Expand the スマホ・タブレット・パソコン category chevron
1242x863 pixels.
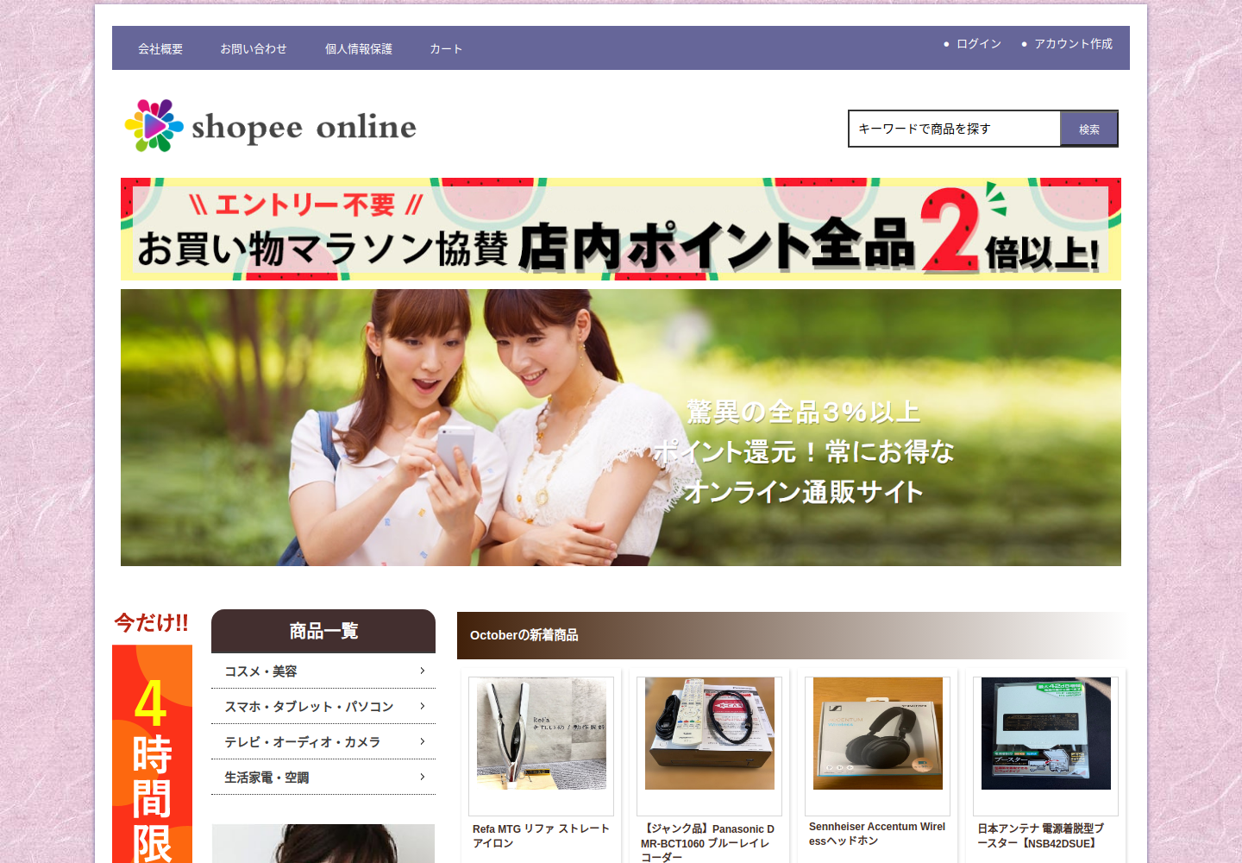point(422,706)
